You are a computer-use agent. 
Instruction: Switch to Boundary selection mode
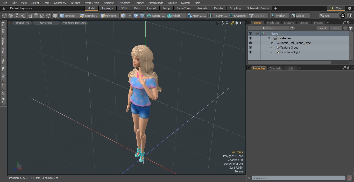89,16
